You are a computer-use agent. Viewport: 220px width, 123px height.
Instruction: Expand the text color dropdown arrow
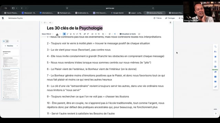pos(60,34)
